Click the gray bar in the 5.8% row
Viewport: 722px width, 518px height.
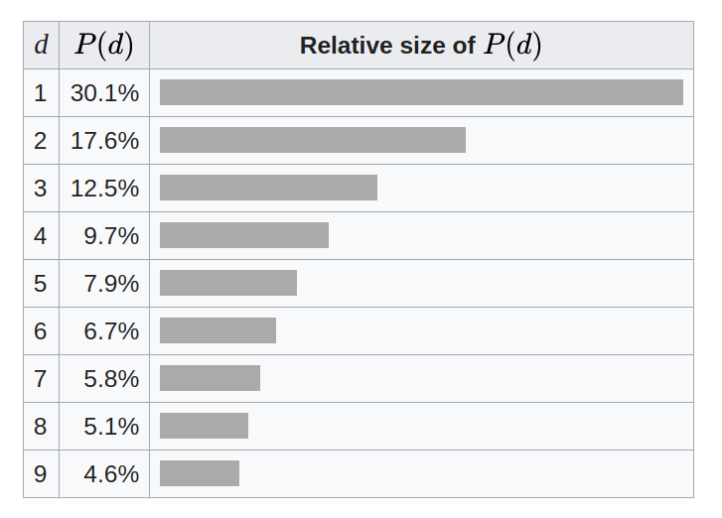point(210,378)
